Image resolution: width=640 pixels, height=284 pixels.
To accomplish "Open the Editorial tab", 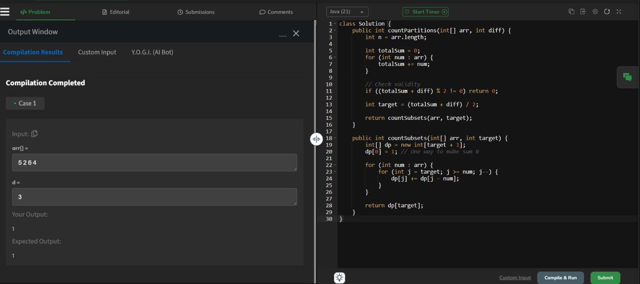I will [x=116, y=12].
